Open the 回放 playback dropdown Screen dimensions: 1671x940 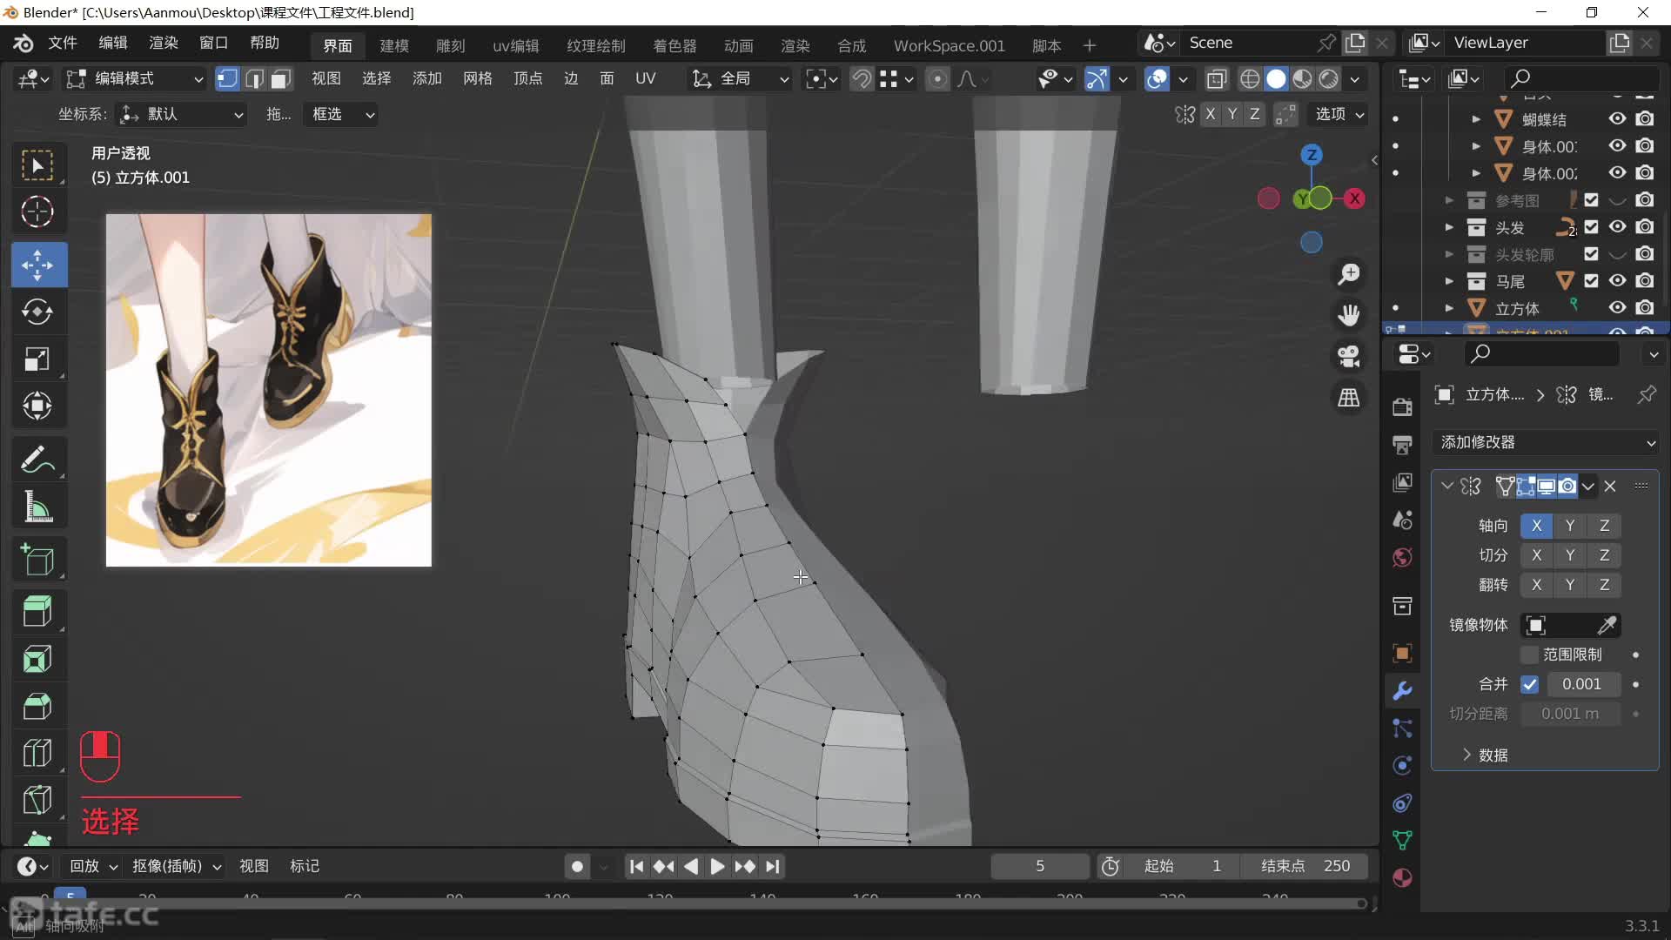coord(95,866)
